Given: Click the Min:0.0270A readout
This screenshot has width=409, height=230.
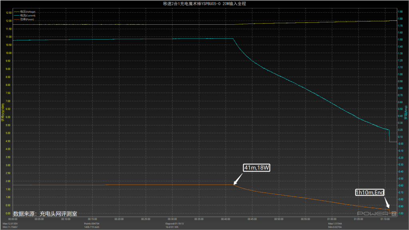Looking at the screenshot, I should click(x=335, y=227).
